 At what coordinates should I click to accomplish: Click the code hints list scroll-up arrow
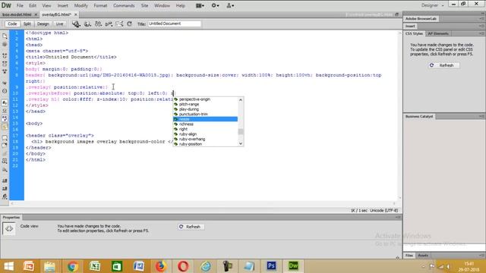(241, 99)
